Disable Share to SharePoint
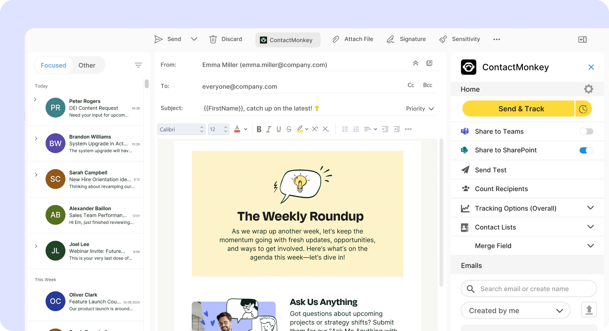Image resolution: width=609 pixels, height=331 pixels. pos(586,150)
